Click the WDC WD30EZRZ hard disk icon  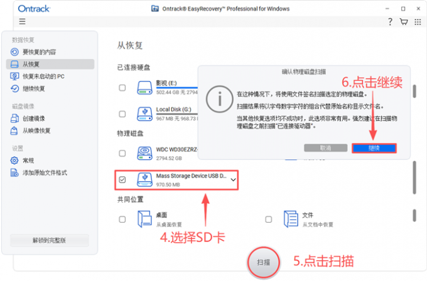click(144, 154)
